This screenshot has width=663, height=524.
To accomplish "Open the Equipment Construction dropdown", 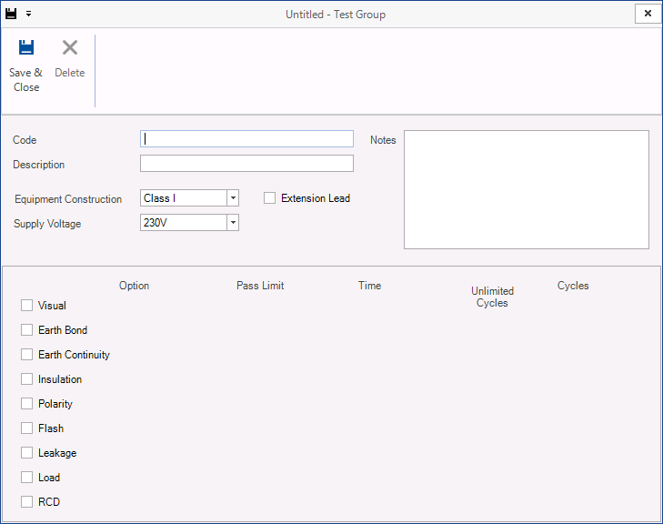I will (233, 198).
